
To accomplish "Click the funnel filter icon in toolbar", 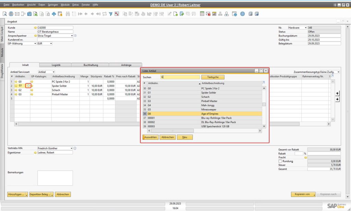I will (111, 14).
